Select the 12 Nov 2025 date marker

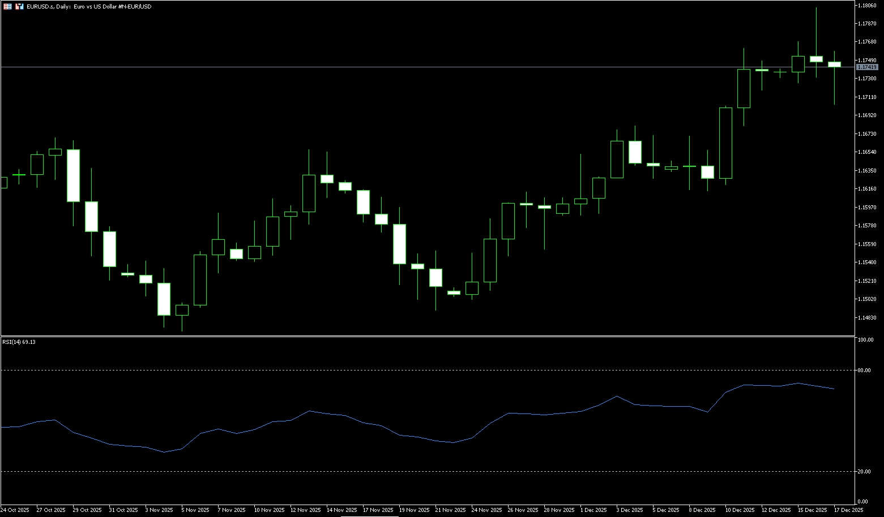305,510
